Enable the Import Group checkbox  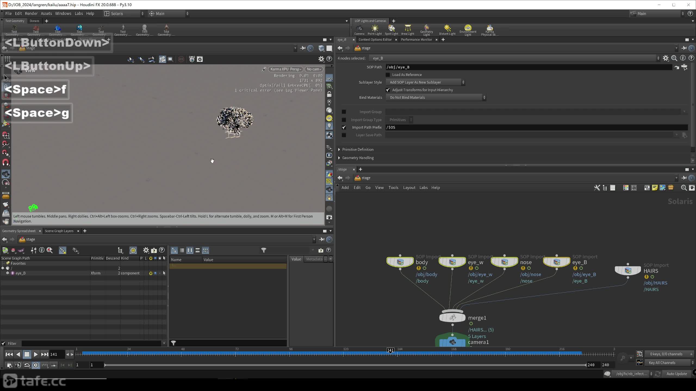coord(344,112)
